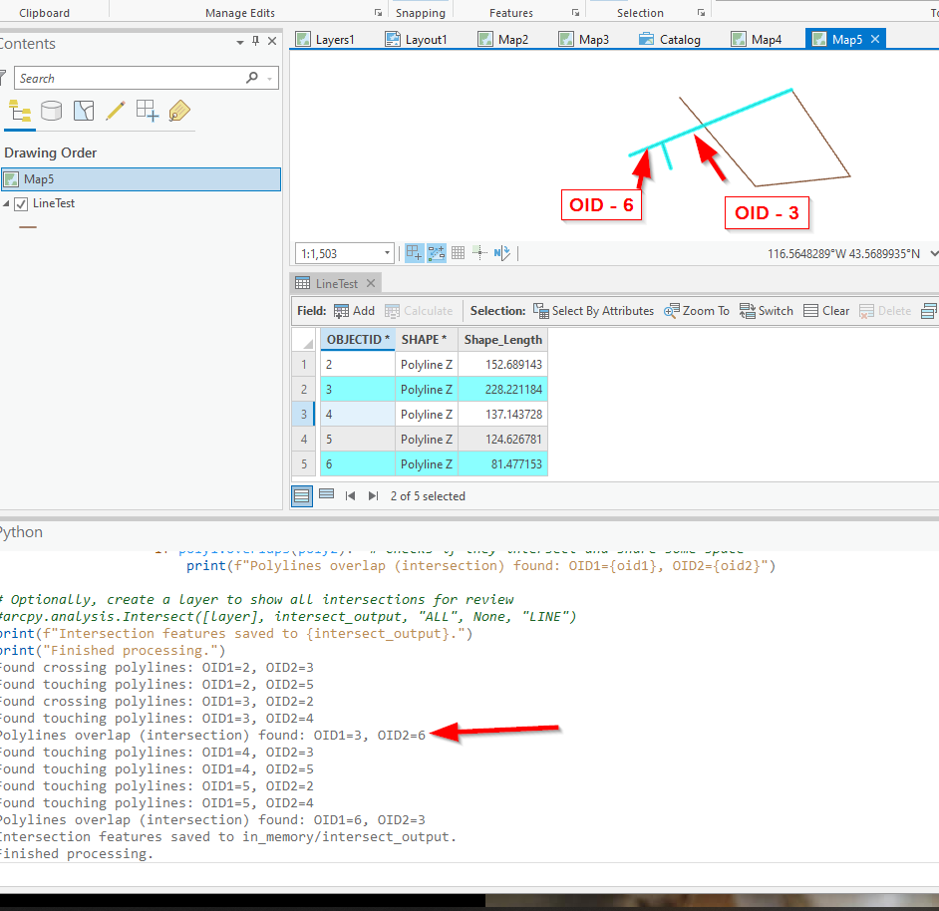939x911 pixels.
Task: Click the Snapping ribbon button
Action: pyautogui.click(x=421, y=13)
